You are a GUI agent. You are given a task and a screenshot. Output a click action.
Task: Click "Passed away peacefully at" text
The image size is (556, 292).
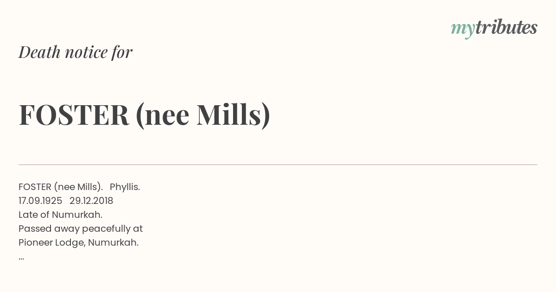point(81,229)
